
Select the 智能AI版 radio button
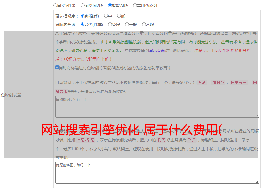point(110,5)
